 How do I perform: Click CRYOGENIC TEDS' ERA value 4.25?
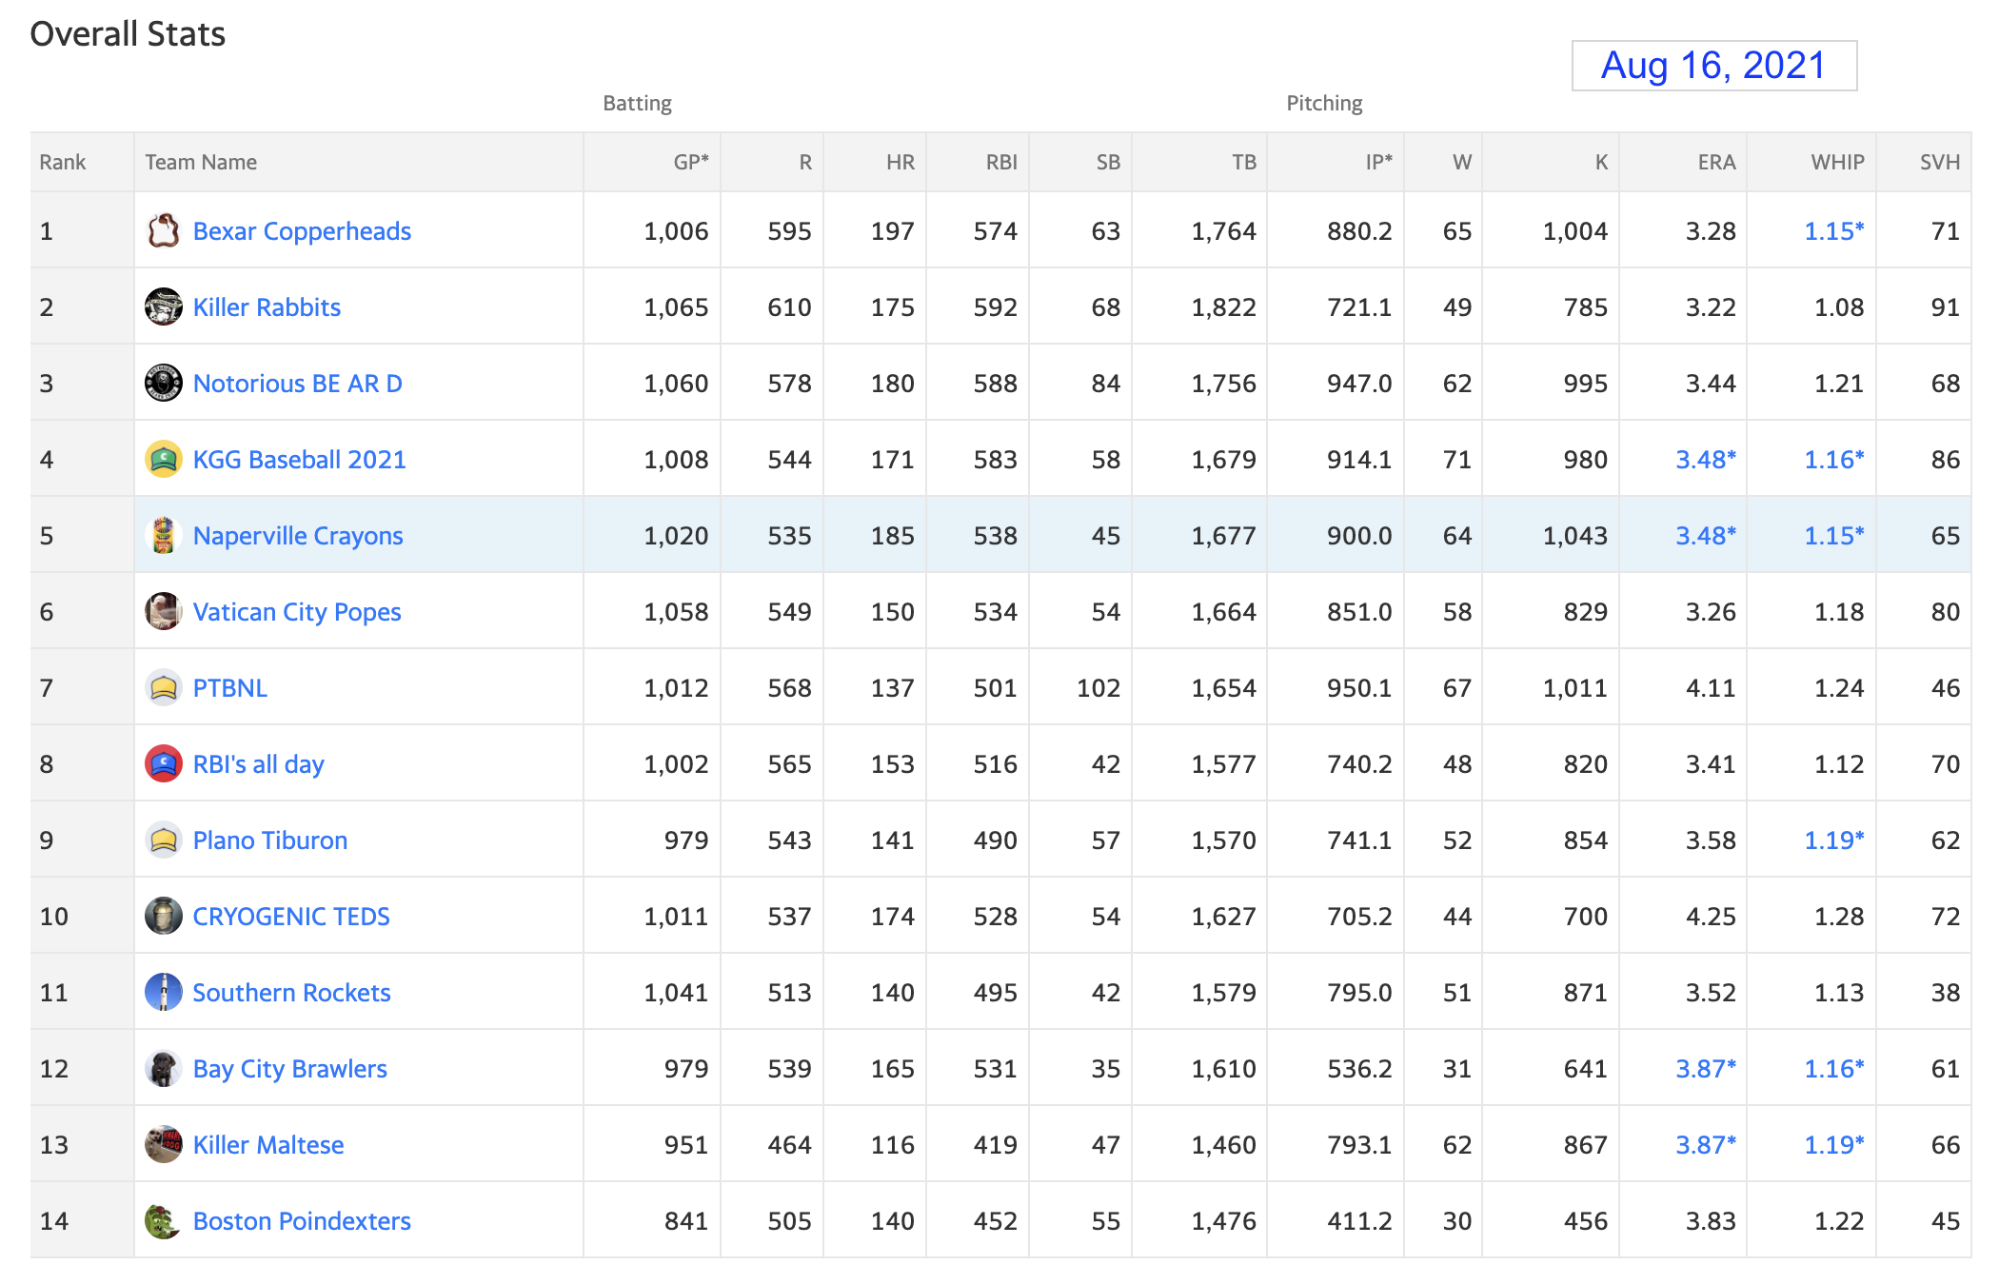(1711, 917)
